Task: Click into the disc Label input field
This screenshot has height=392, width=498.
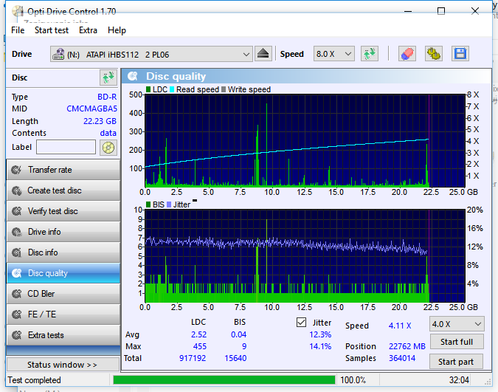Action: [x=66, y=147]
